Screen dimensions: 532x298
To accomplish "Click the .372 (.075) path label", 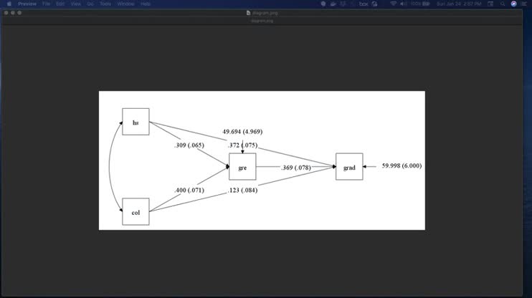I will coord(242,145).
